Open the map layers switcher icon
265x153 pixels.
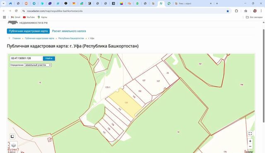[14, 145]
